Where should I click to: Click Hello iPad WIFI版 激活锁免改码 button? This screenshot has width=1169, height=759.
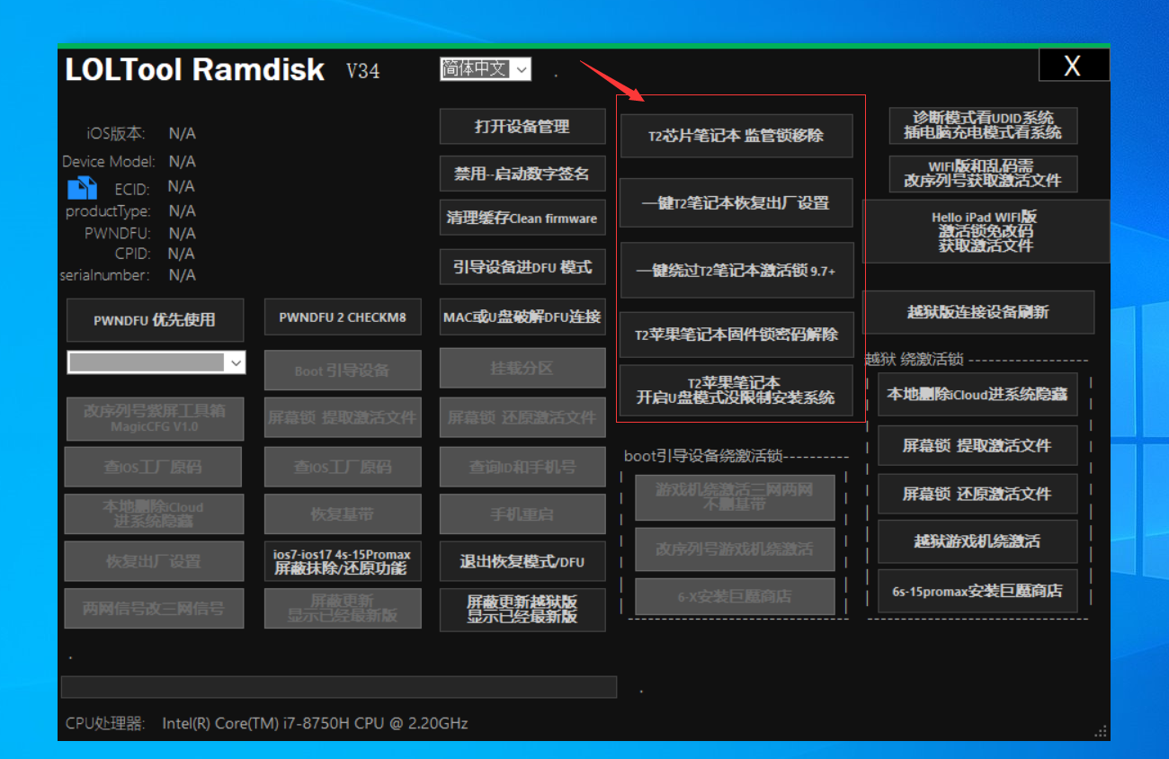tap(986, 231)
